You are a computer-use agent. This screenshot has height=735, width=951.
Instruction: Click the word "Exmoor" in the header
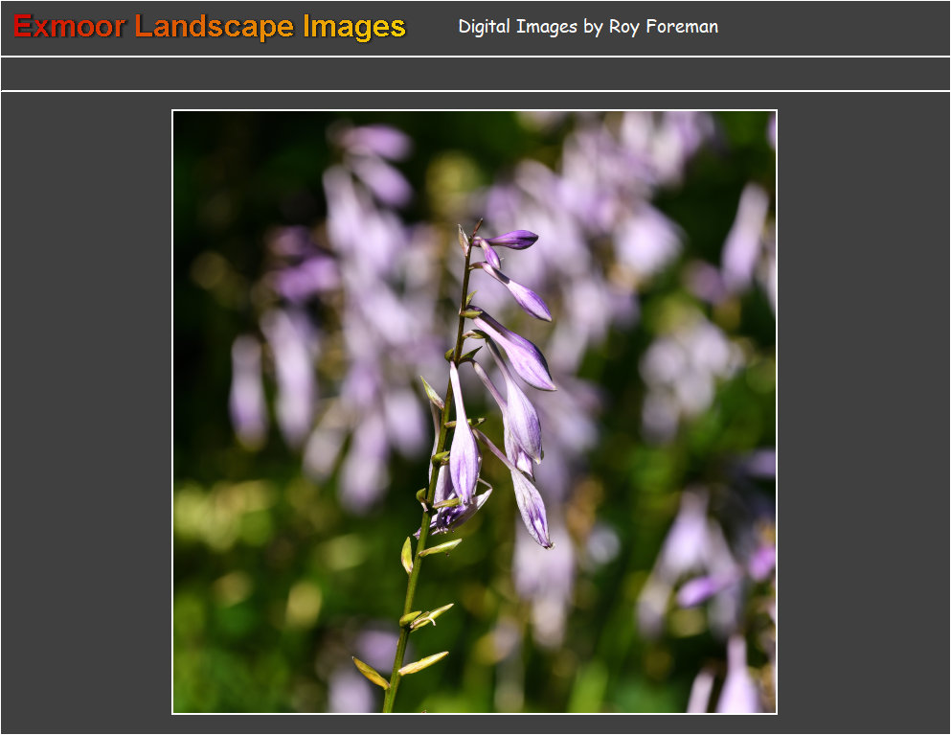pyautogui.click(x=69, y=27)
